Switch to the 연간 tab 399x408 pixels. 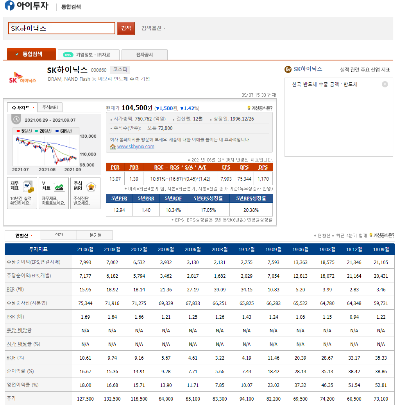pos(59,235)
